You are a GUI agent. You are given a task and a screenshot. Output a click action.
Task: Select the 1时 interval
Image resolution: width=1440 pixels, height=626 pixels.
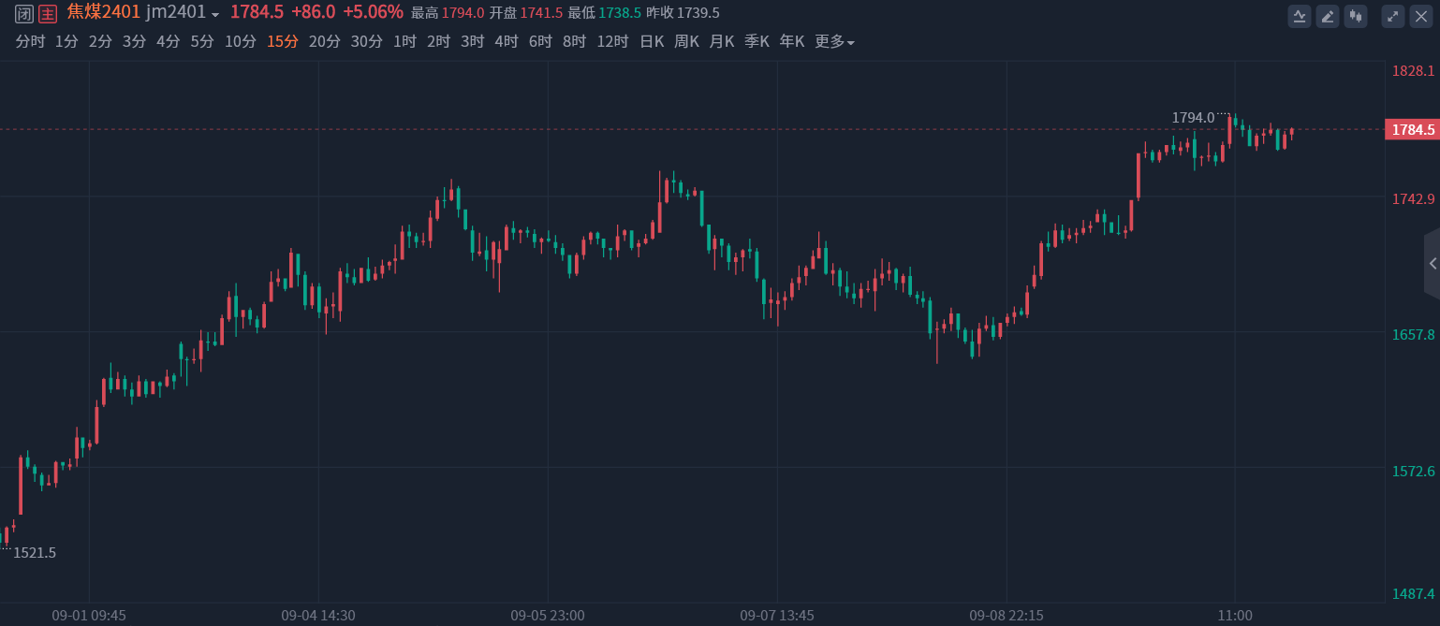point(404,41)
